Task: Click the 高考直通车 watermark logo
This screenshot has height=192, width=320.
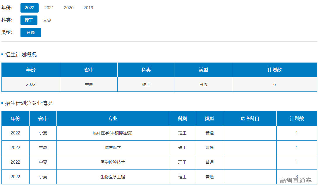Action: (x=295, y=181)
